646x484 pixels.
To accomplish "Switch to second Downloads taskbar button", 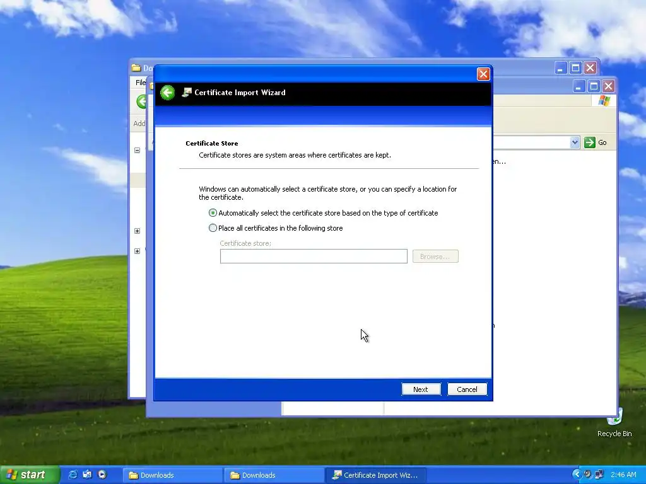I will (x=274, y=475).
